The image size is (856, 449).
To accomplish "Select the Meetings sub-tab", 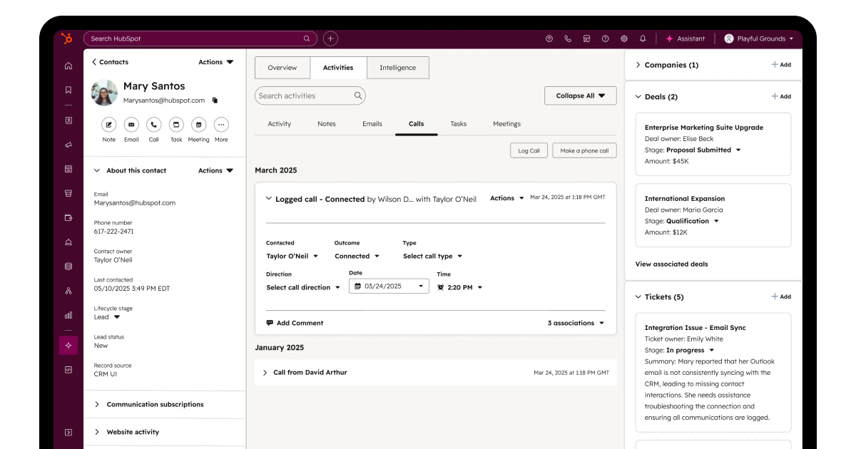I will point(507,124).
